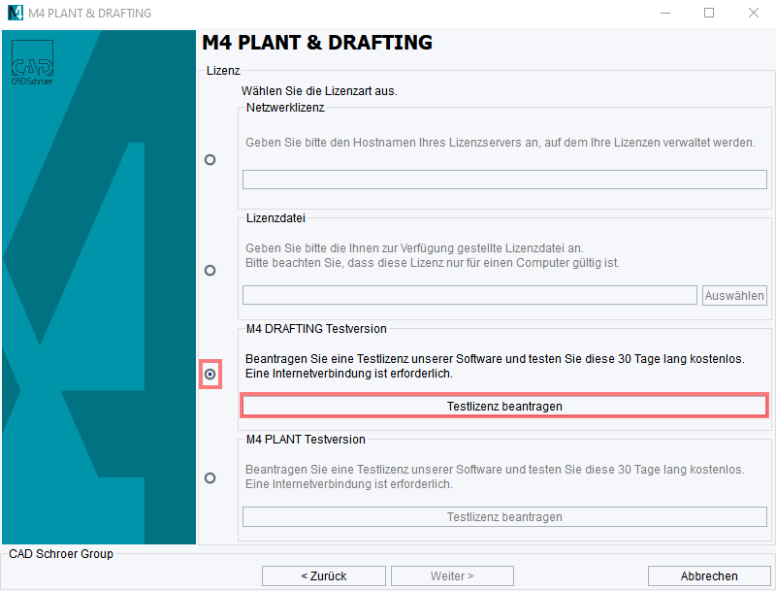
Task: Request trial license for M4 DRAFTING
Action: [x=504, y=407]
